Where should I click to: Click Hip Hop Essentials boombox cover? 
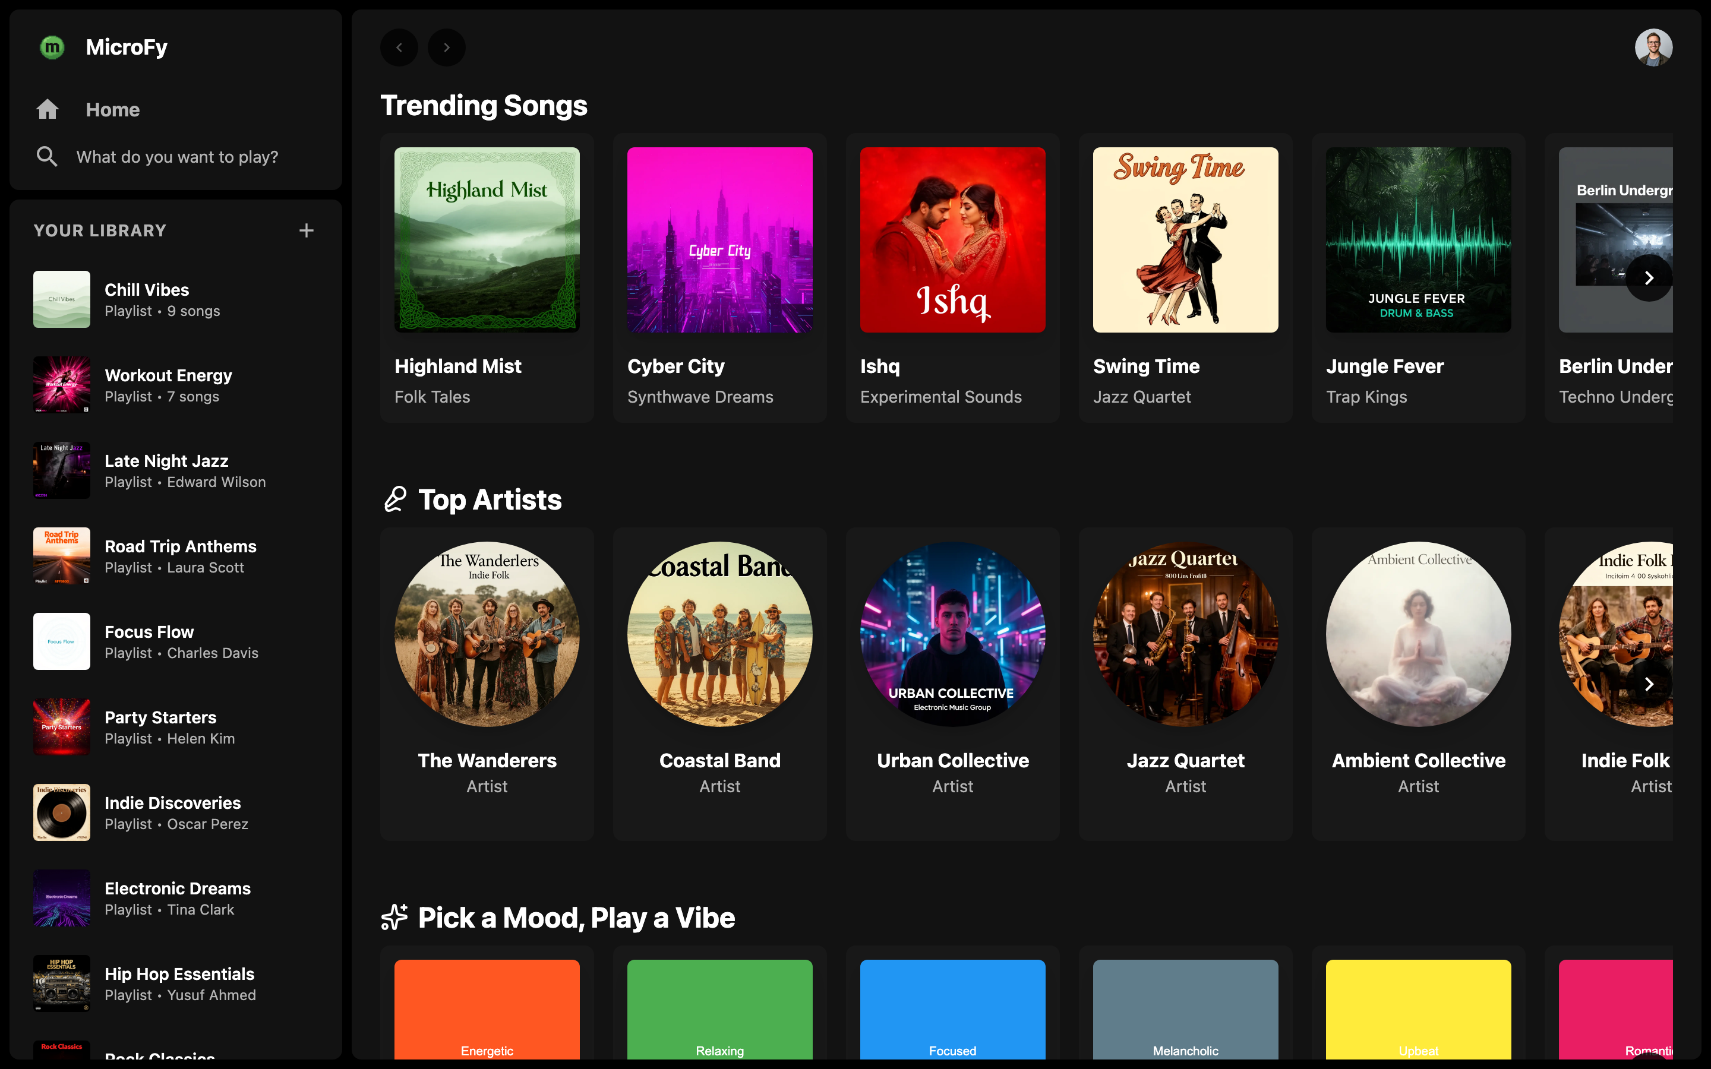pos(62,983)
